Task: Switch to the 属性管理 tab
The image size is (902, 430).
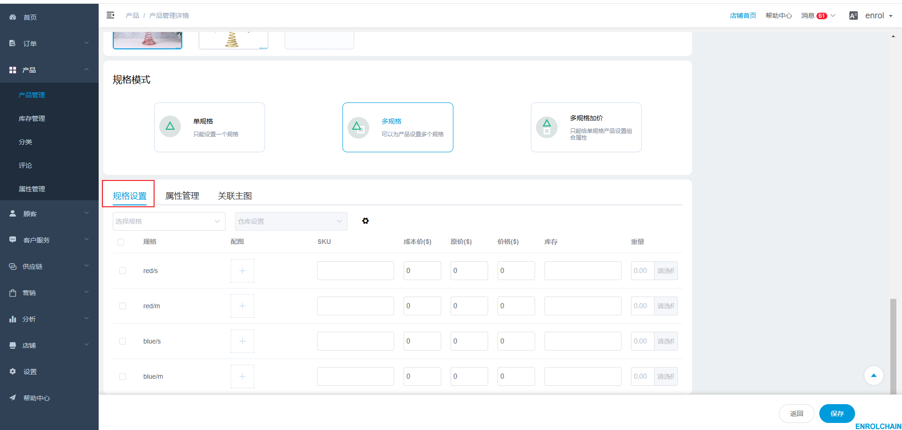Action: click(x=182, y=196)
